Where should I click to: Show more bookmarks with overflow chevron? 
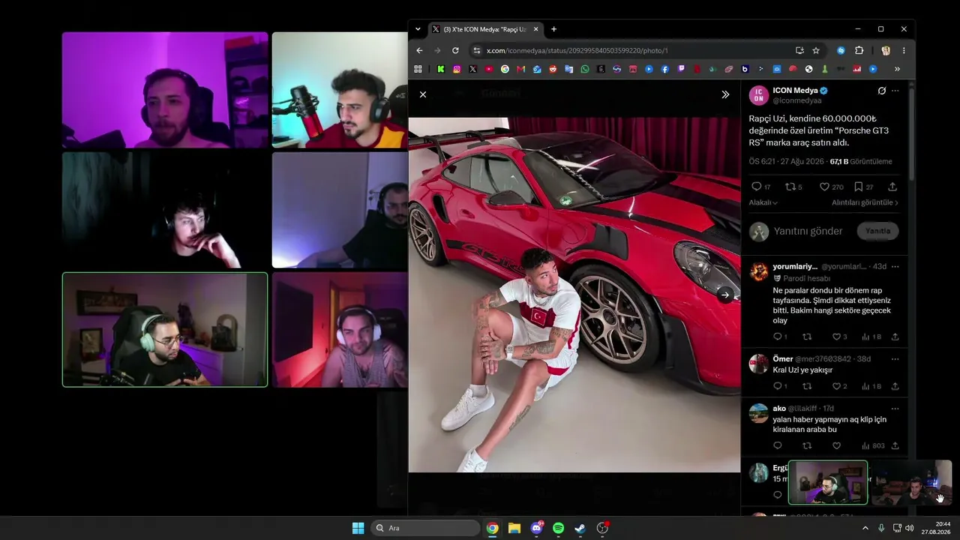pyautogui.click(x=897, y=69)
